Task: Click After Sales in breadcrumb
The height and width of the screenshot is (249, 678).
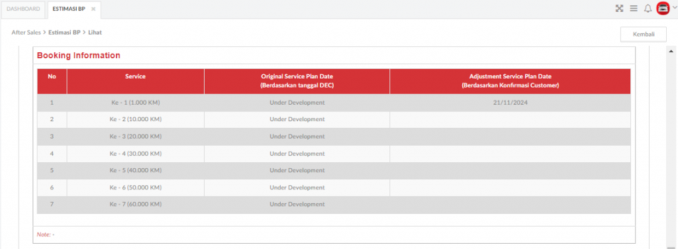Action: pyautogui.click(x=26, y=32)
